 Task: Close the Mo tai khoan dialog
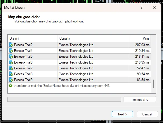pyautogui.click(x=155, y=7)
